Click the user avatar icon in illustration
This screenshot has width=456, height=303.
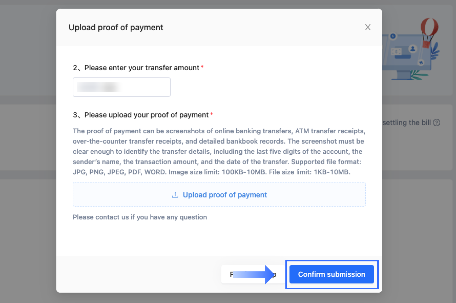[413, 49]
